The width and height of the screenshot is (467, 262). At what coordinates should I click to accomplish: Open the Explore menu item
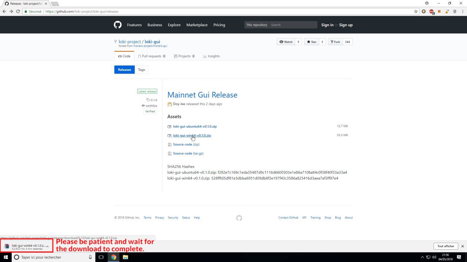click(174, 25)
